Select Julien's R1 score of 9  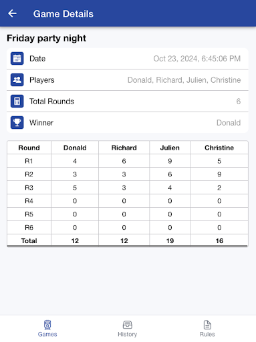click(x=170, y=161)
